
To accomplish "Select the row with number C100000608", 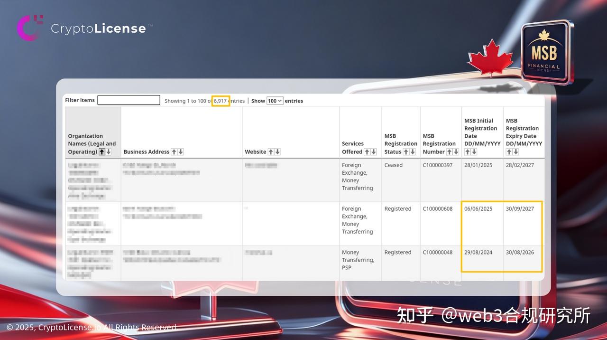I will point(438,208).
